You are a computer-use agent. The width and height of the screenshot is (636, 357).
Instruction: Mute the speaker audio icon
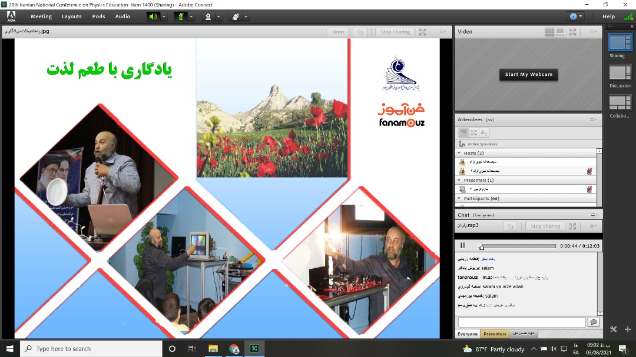[153, 16]
